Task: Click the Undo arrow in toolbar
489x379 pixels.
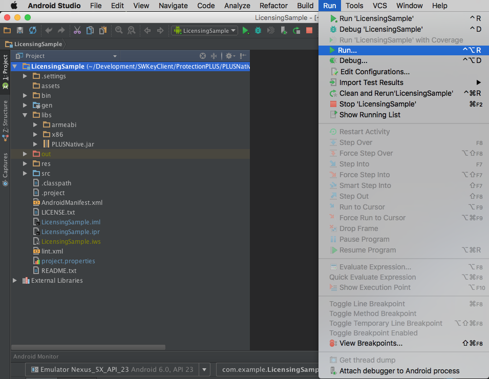Action: (49, 30)
